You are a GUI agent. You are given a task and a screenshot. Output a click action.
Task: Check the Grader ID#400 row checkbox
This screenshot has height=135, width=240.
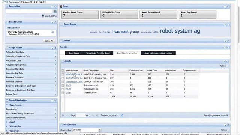click(63, 93)
